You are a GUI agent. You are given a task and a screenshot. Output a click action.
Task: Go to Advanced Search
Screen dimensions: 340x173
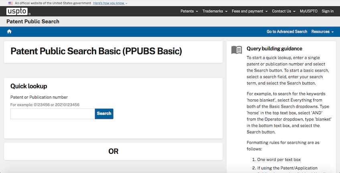tap(287, 32)
